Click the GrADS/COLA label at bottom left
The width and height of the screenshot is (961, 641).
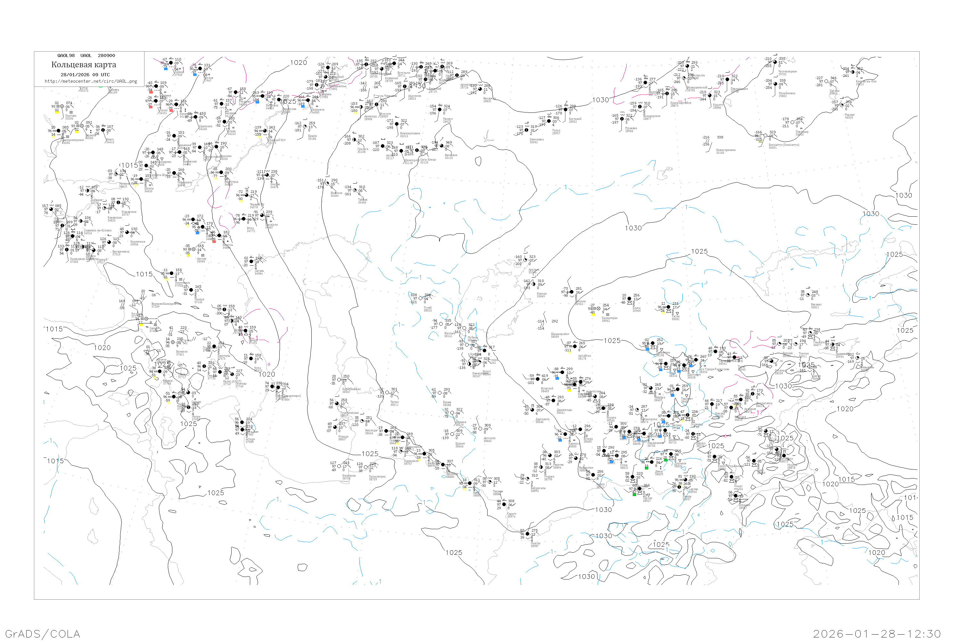tap(43, 634)
